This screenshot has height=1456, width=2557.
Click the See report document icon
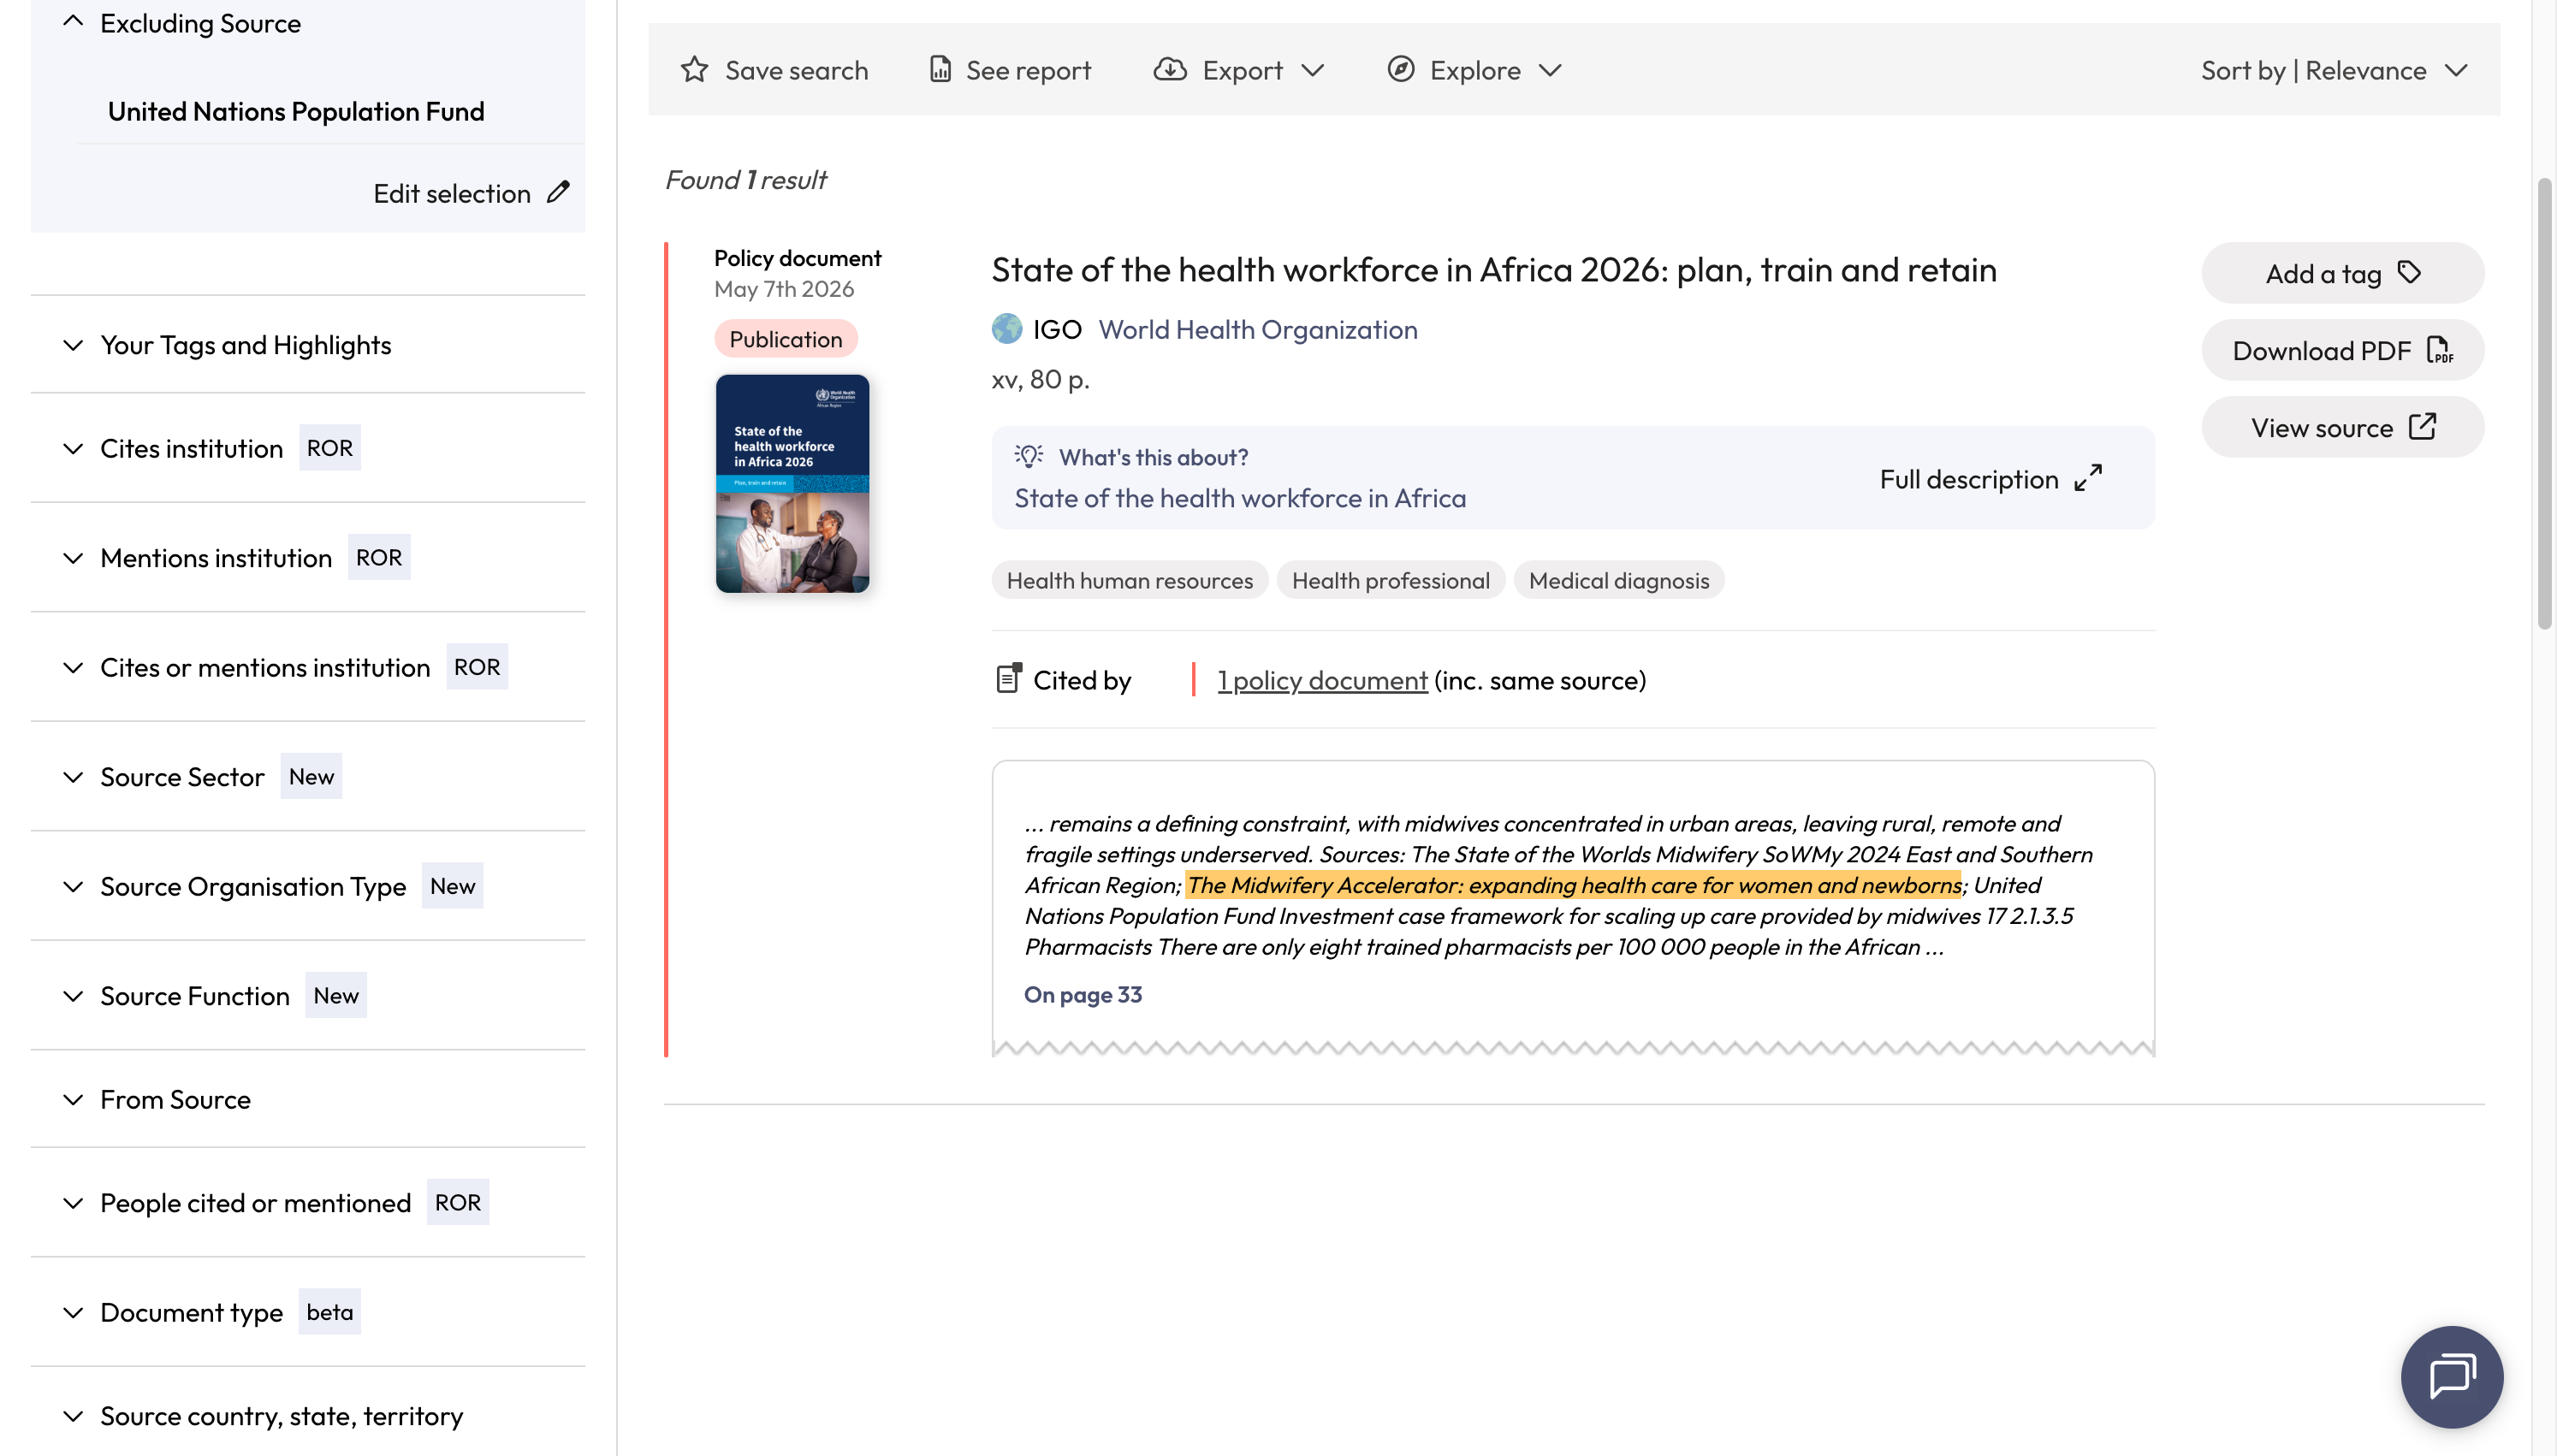(940, 69)
